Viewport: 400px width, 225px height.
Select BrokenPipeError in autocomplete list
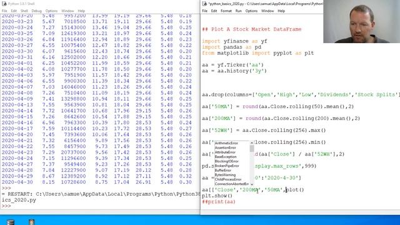227,166
